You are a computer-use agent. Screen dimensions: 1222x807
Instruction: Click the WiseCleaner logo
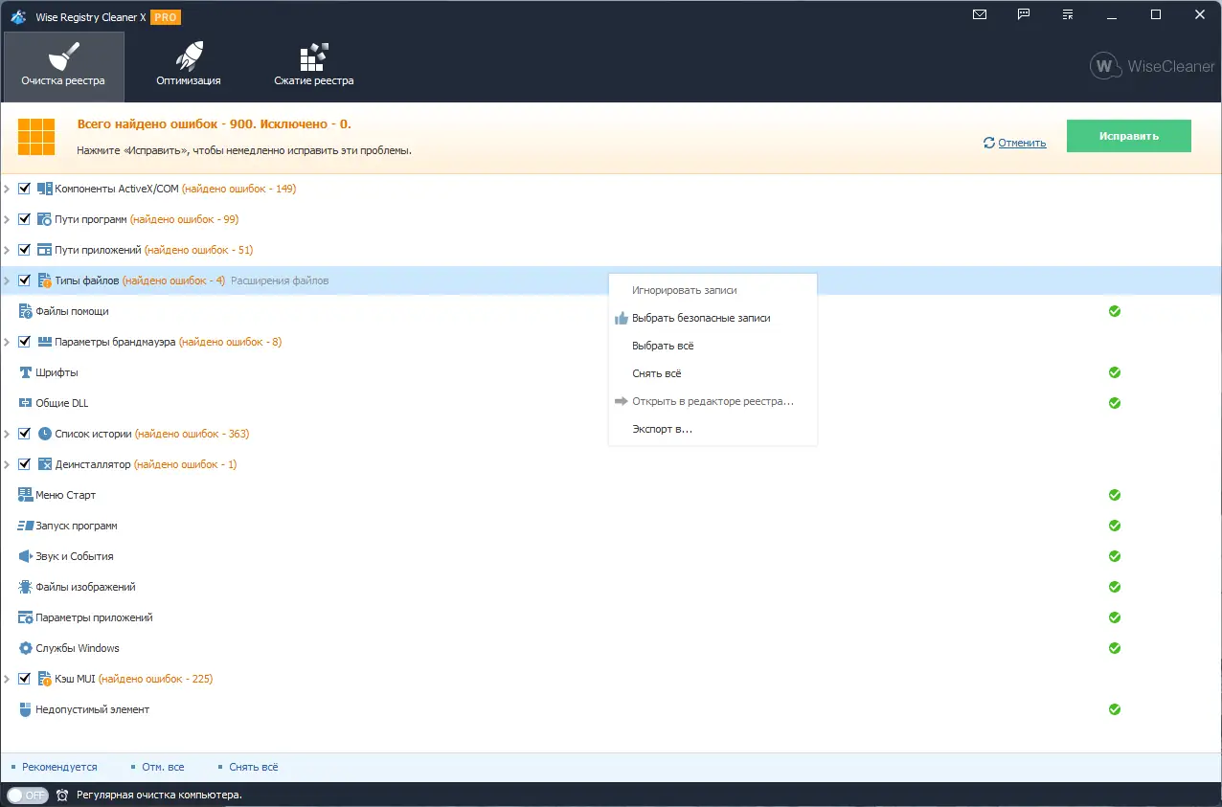click(1152, 67)
